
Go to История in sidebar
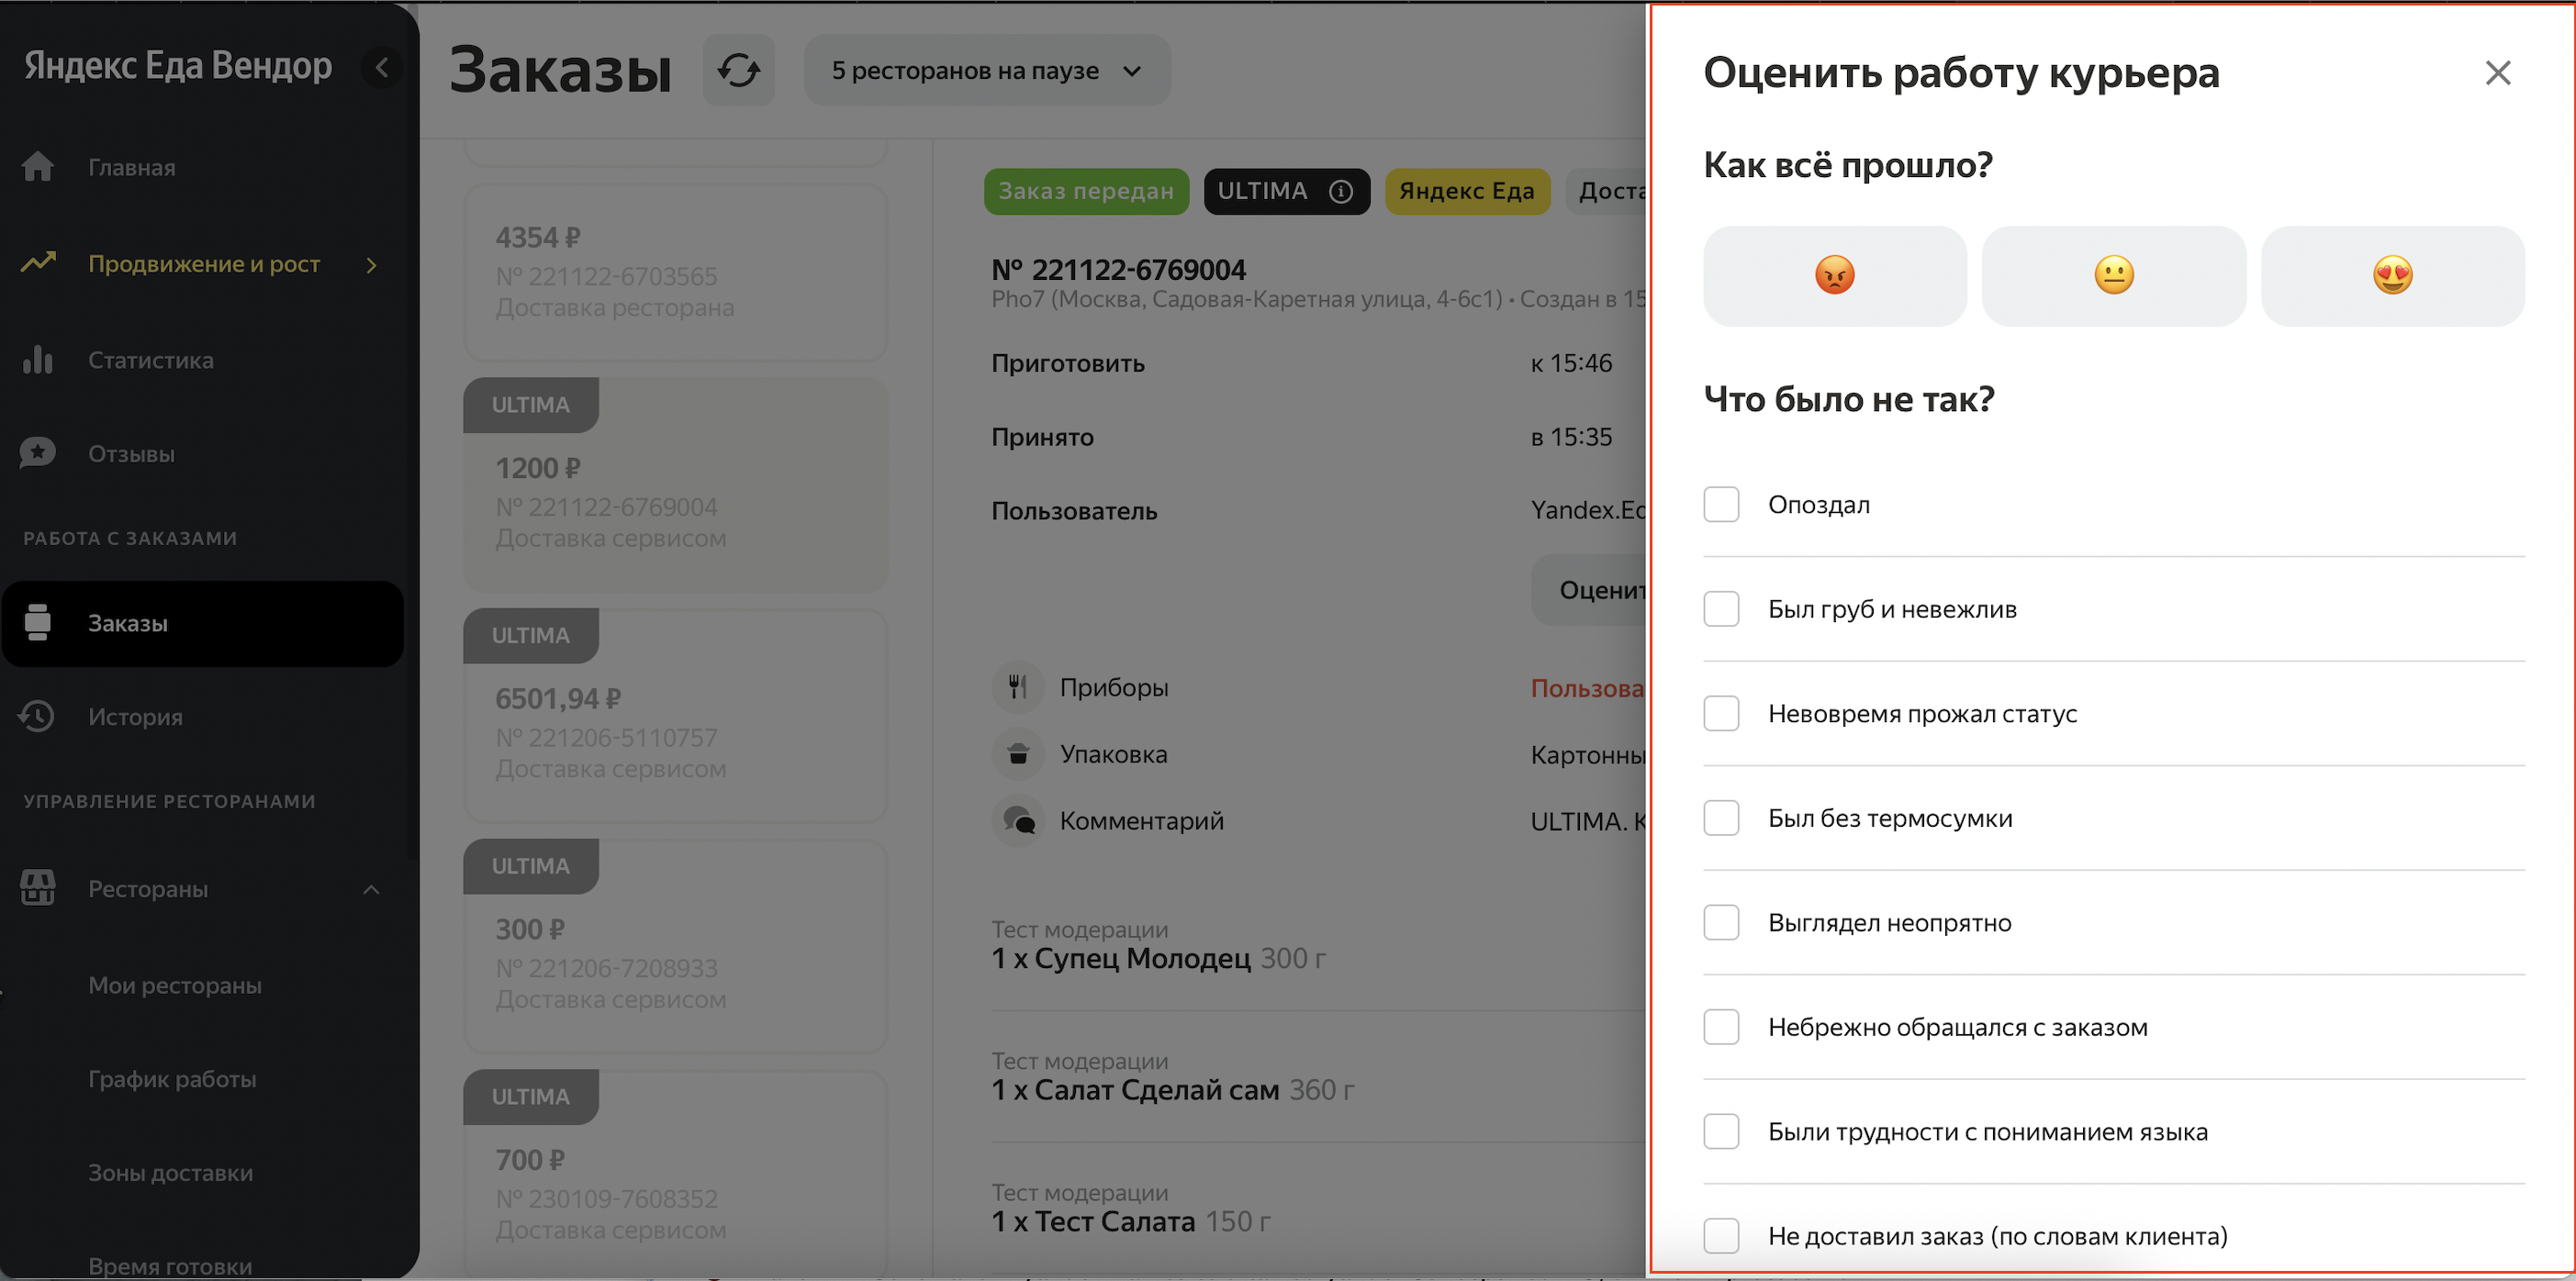pyautogui.click(x=135, y=717)
